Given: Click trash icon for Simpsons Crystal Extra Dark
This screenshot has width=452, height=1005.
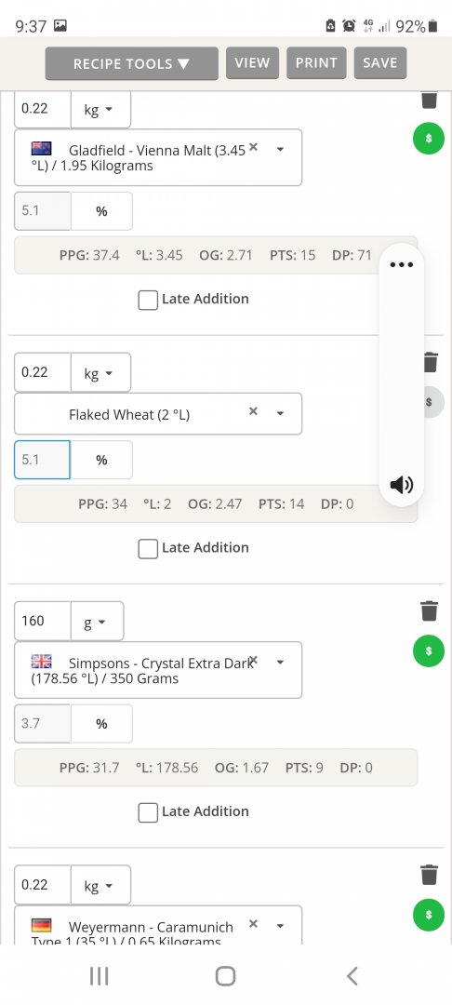Looking at the screenshot, I should click(x=429, y=610).
